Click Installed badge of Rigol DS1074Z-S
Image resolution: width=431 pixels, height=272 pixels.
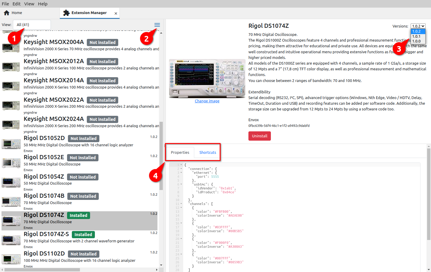(83, 235)
